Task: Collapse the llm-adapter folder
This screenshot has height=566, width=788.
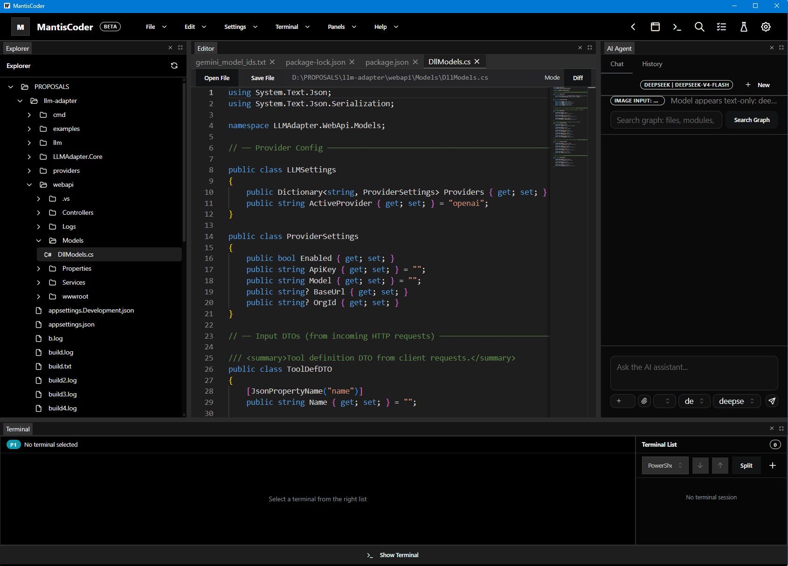Action: click(x=20, y=101)
